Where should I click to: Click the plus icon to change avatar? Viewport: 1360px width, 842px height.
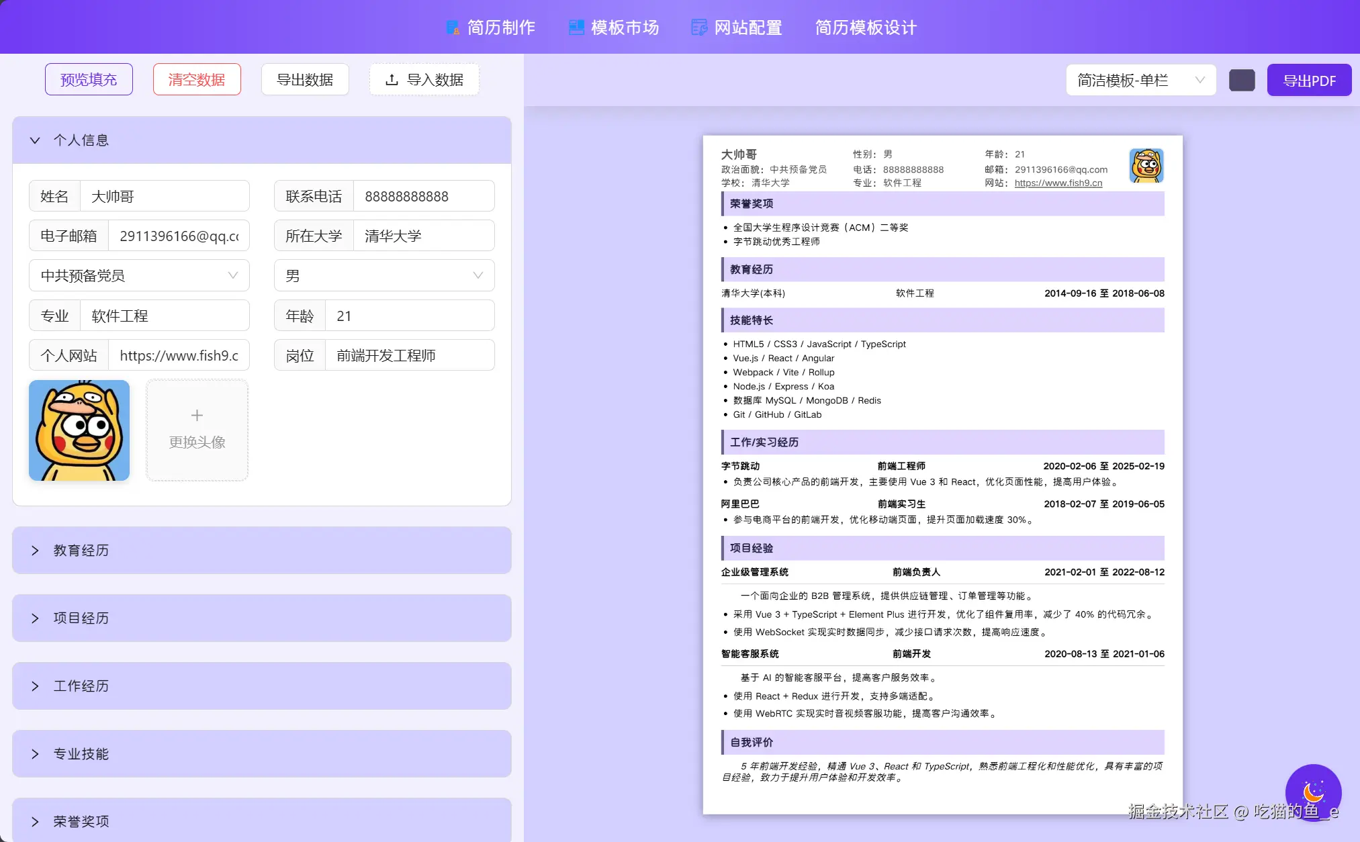click(x=197, y=416)
